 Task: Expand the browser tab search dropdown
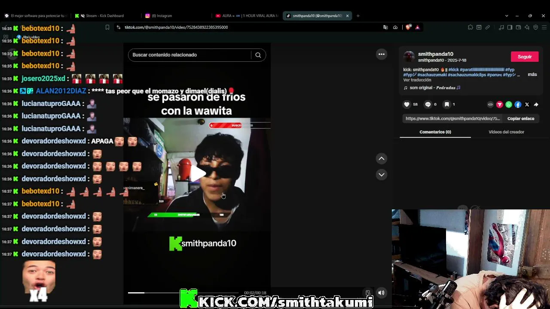tap(507, 16)
